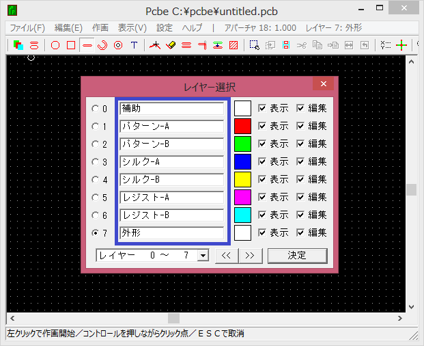Choose the arc drawing tool

[x=102, y=46]
